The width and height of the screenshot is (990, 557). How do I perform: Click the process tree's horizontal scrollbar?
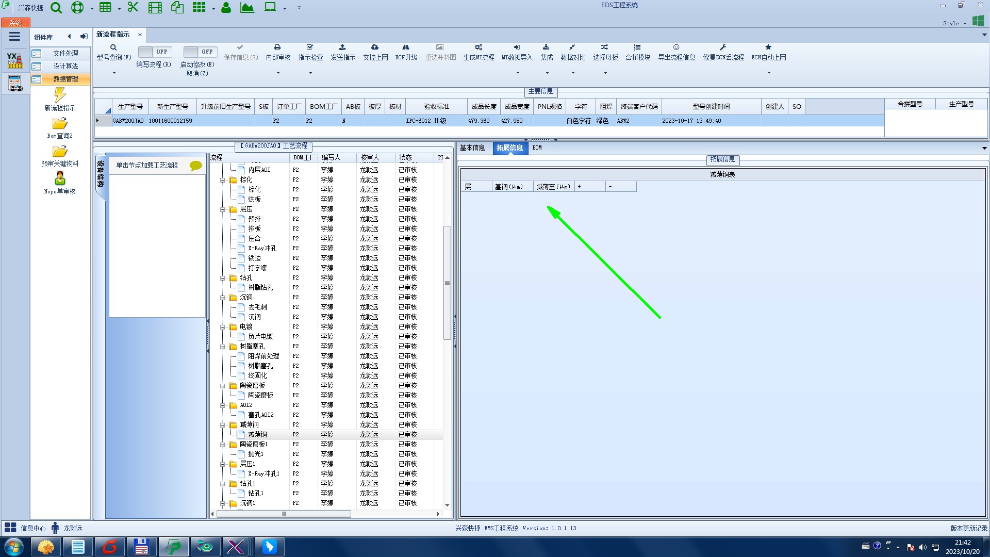[284, 514]
